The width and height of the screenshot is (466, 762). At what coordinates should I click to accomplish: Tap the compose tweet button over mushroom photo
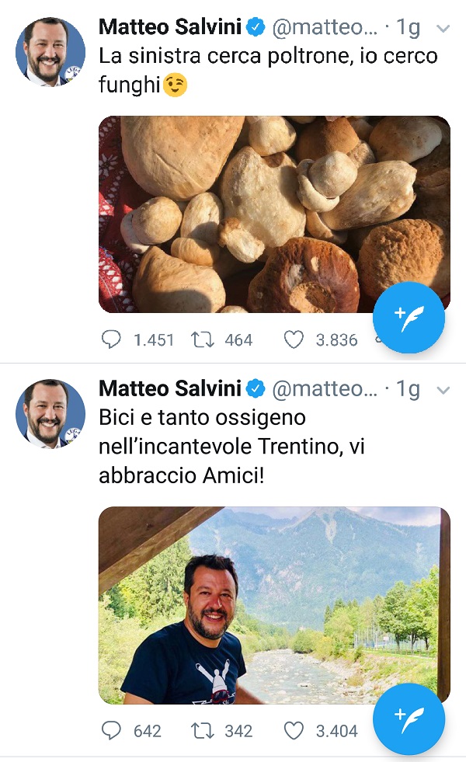click(x=409, y=318)
